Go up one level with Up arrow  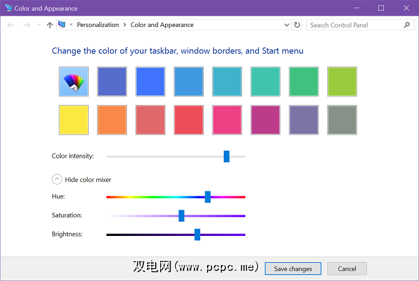49,25
